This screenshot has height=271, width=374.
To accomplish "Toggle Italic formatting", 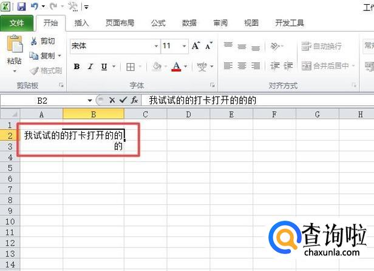I will coord(90,67).
